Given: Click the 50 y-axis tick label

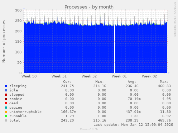Looking at the screenshot, I should coord(19,62).
